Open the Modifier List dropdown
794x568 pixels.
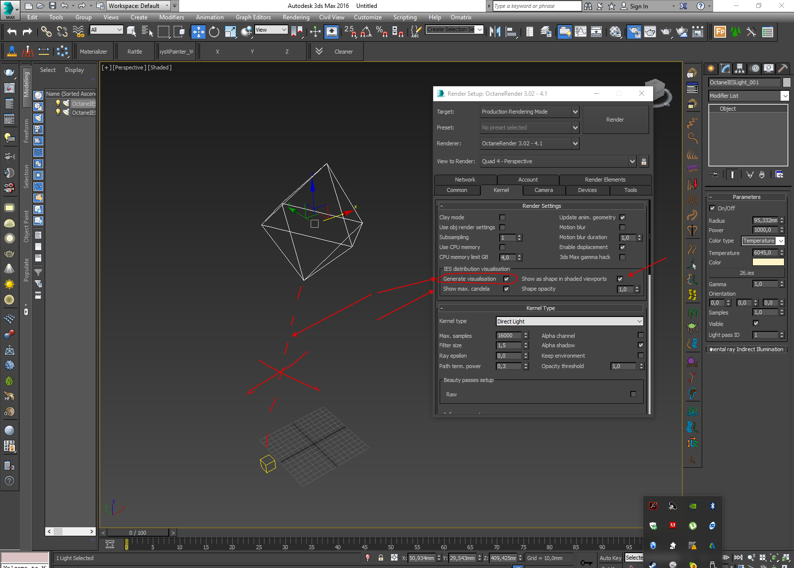coord(749,96)
